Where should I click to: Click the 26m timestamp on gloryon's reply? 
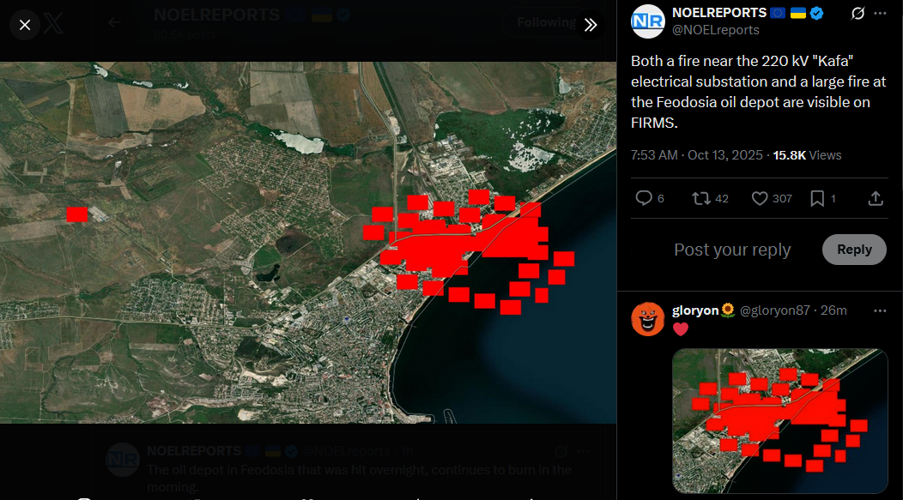point(833,310)
